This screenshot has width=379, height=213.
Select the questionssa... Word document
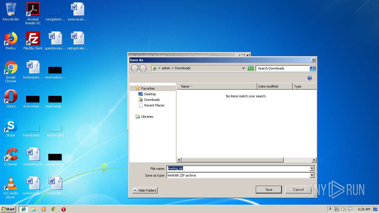pos(55,41)
